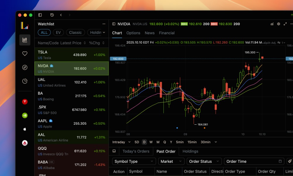This screenshot has height=176, width=293.
Task: Click the Order Time date field
Action: click(254, 161)
